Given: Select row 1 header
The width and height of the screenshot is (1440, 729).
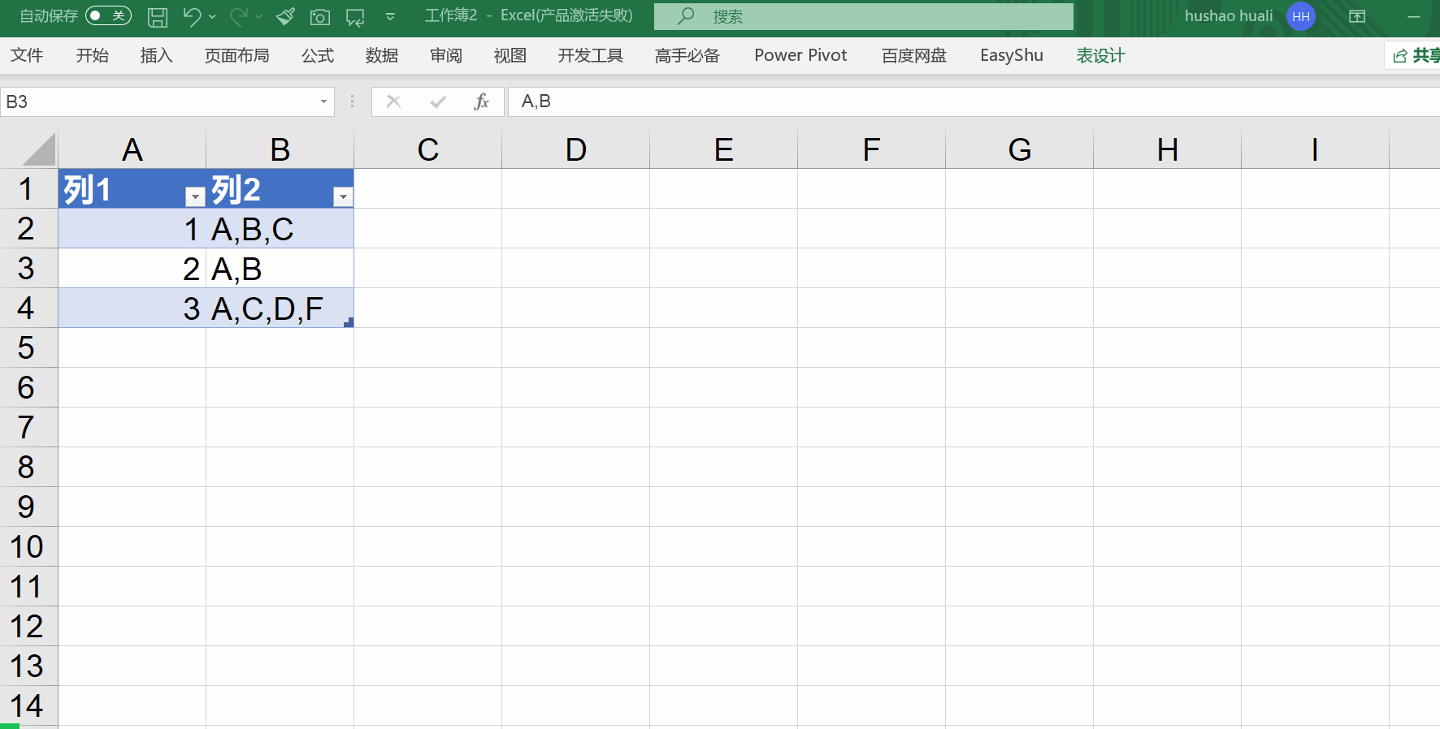Looking at the screenshot, I should (x=28, y=189).
